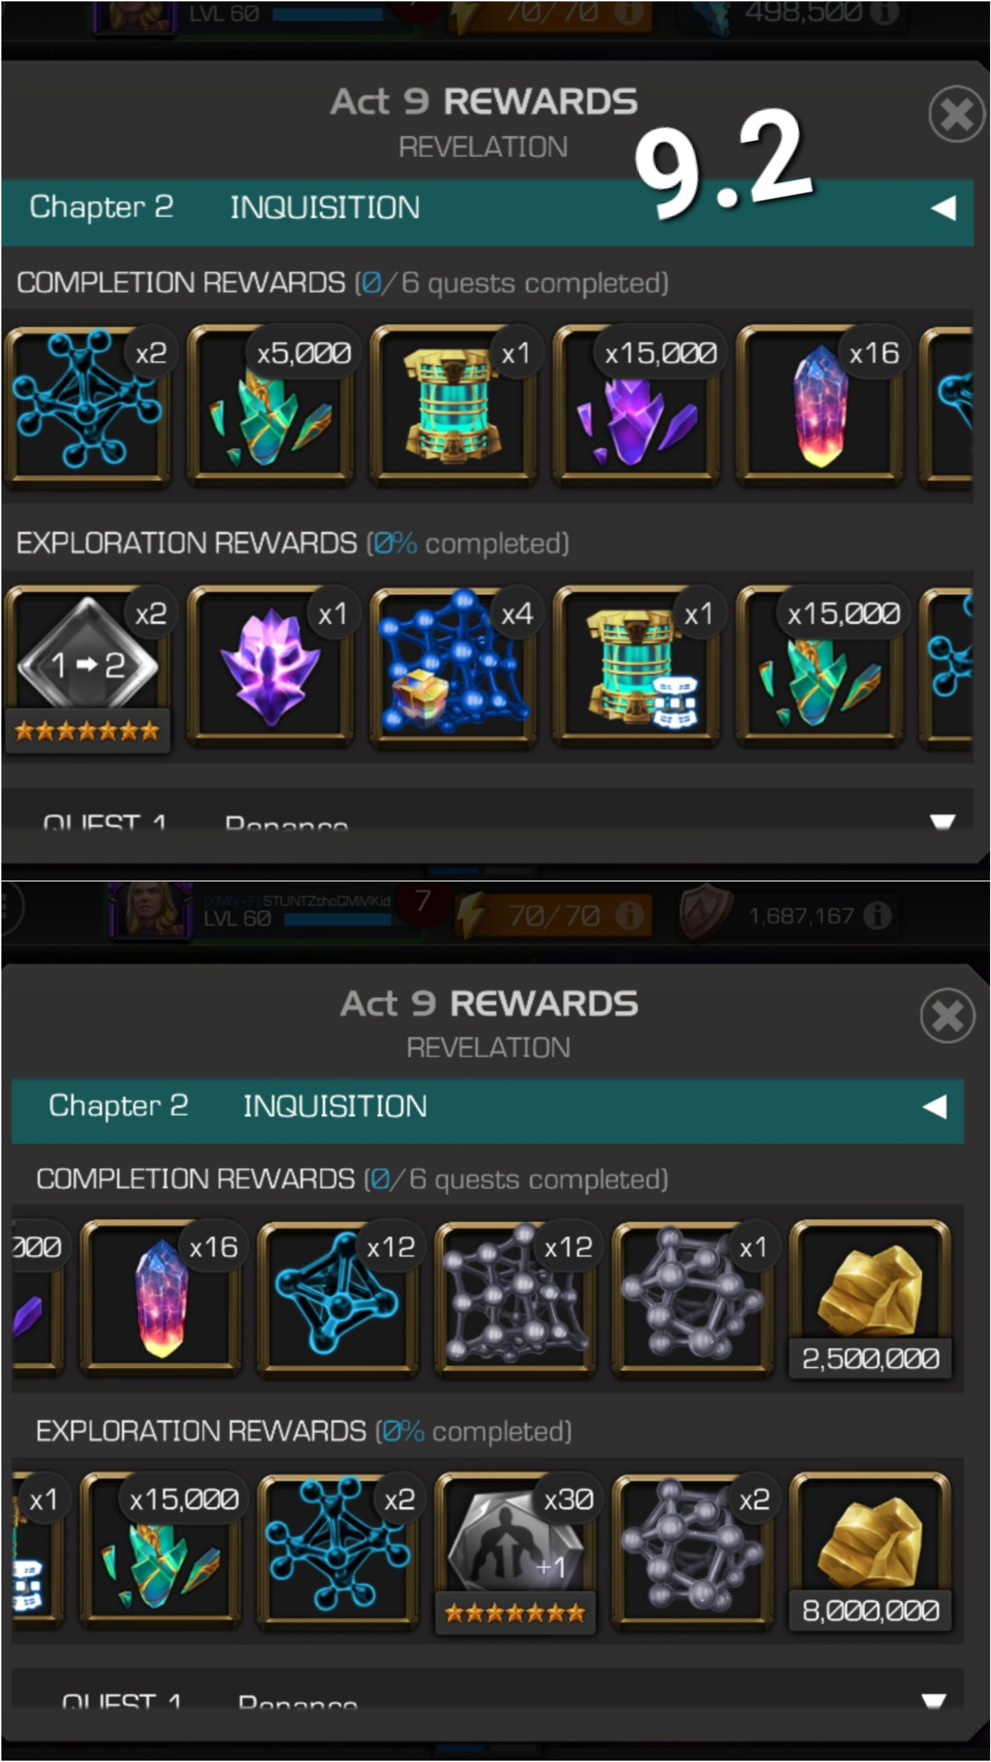Open the 1→2 rank-up gem reward
The image size is (991, 1762).
(x=87, y=669)
